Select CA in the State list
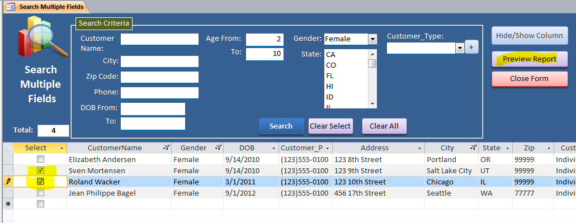 [x=346, y=55]
